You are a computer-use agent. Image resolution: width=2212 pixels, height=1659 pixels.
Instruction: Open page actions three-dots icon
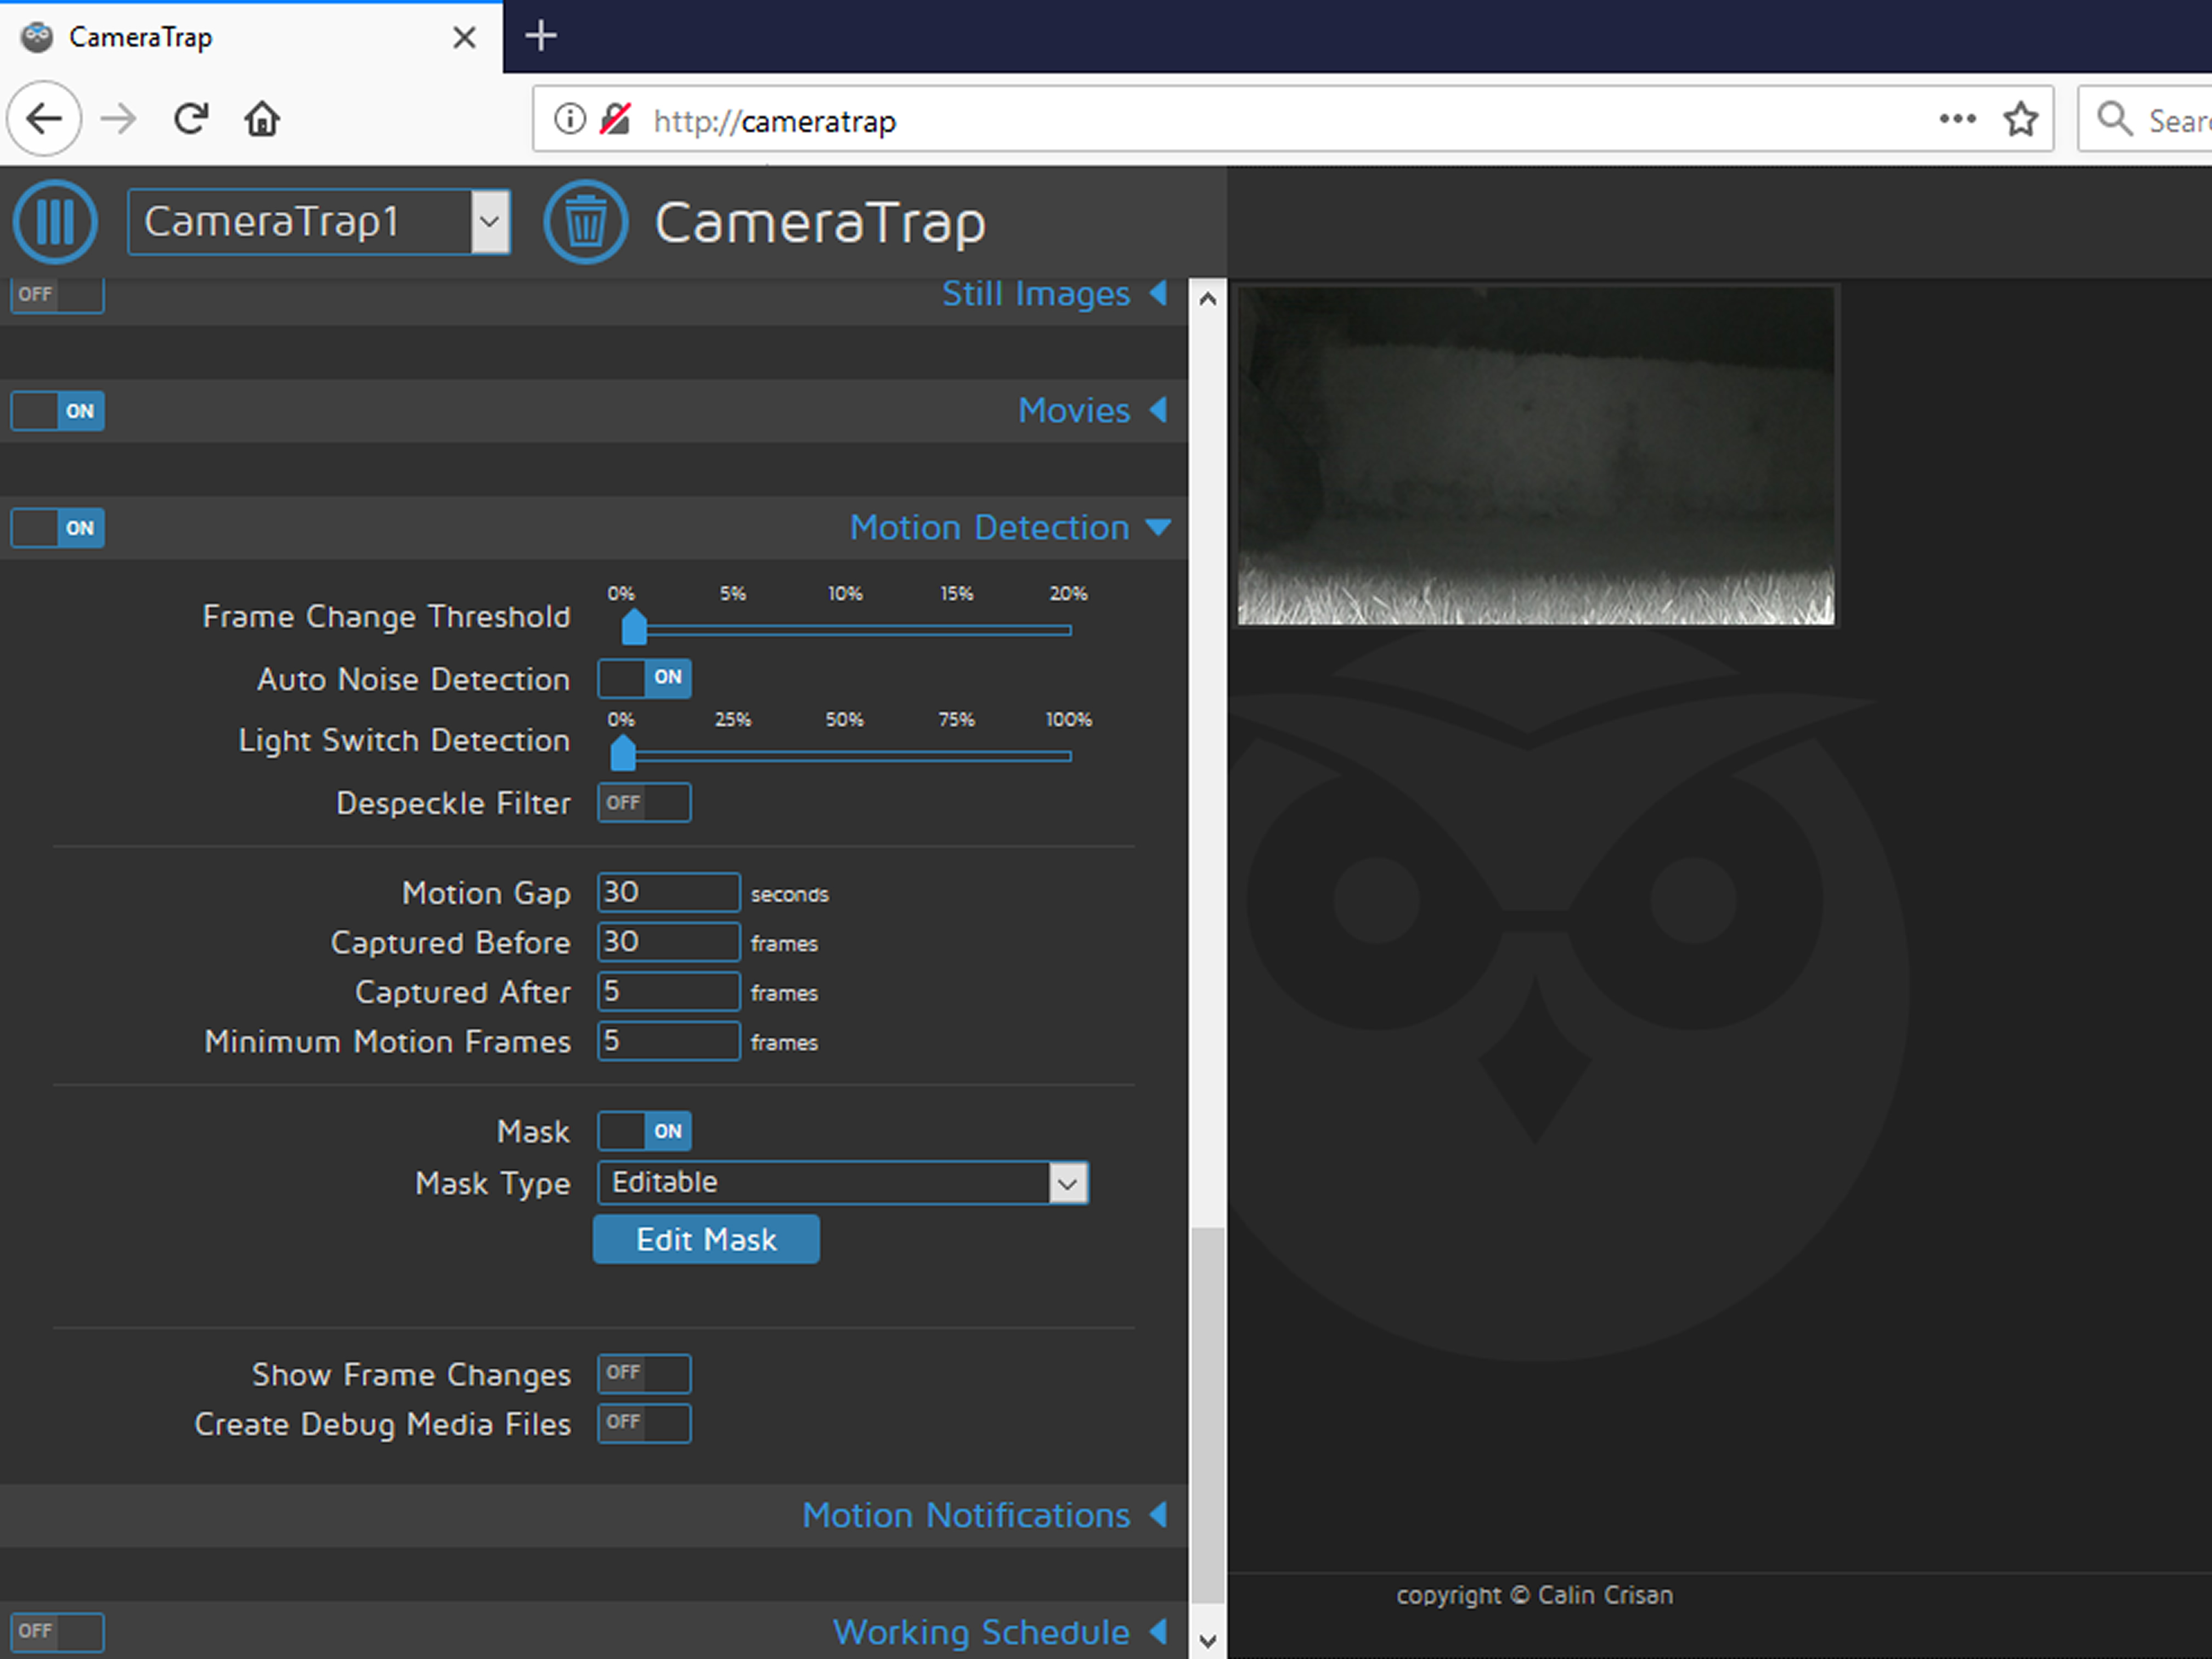pyautogui.click(x=1957, y=119)
